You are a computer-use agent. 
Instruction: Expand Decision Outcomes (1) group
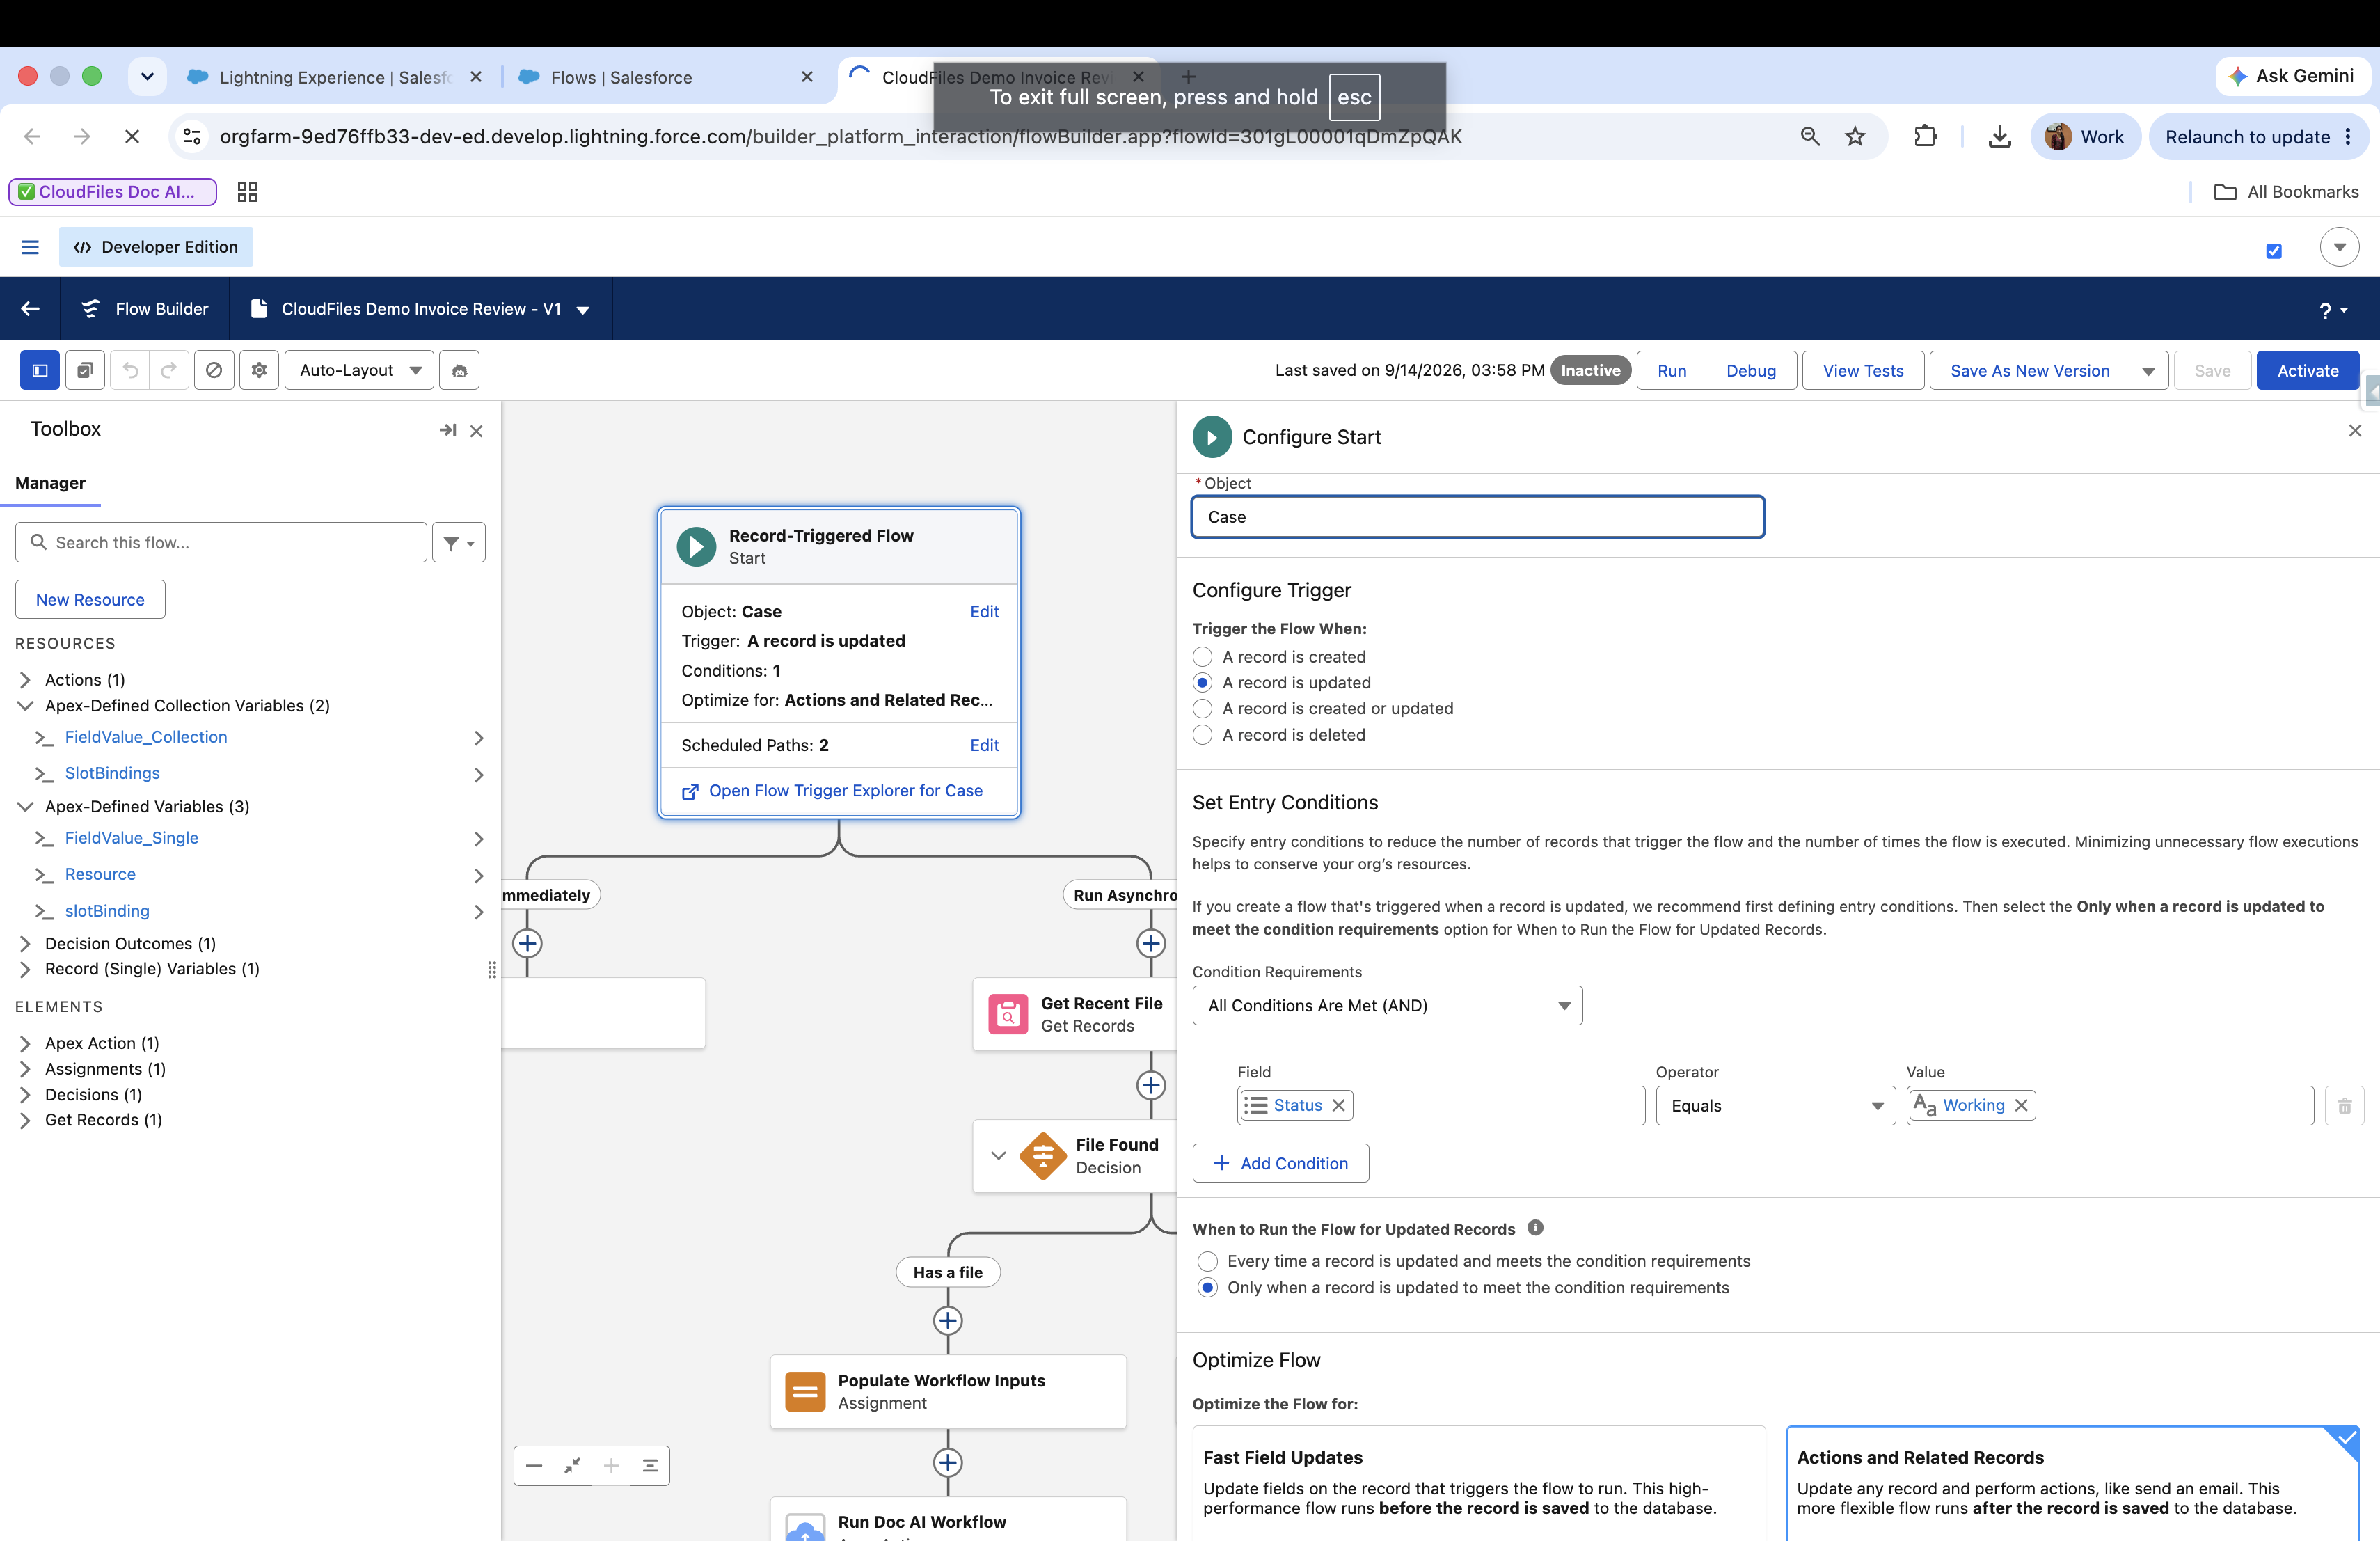pyautogui.click(x=26, y=944)
